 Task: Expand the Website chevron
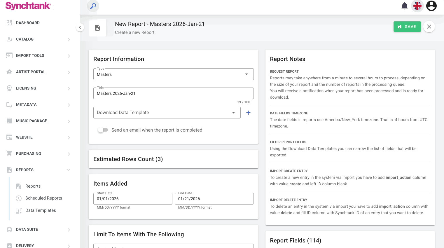(x=69, y=137)
